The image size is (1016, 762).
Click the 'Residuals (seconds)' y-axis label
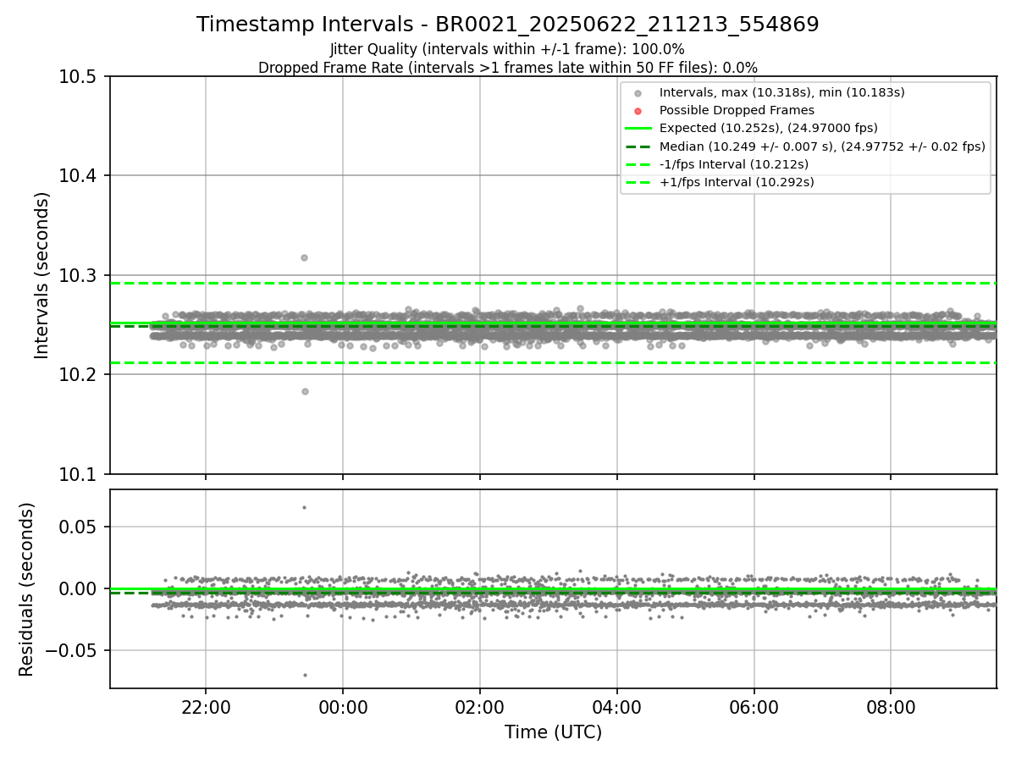click(x=27, y=589)
